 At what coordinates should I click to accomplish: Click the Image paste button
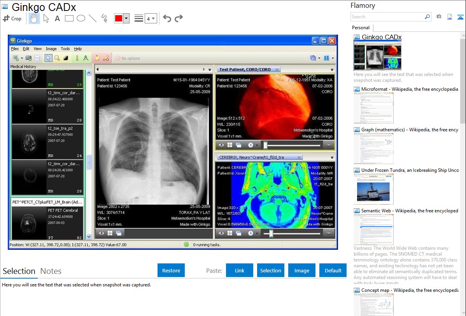point(301,270)
